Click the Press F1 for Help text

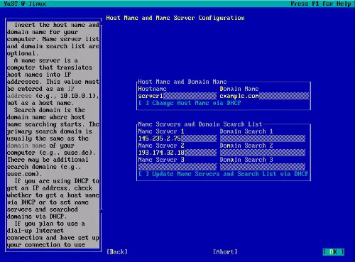[x=321, y=4]
